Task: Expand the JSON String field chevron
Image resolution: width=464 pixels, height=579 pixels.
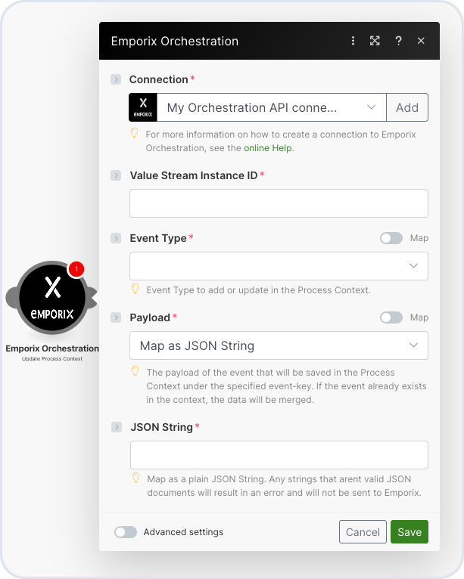Action: tap(117, 427)
